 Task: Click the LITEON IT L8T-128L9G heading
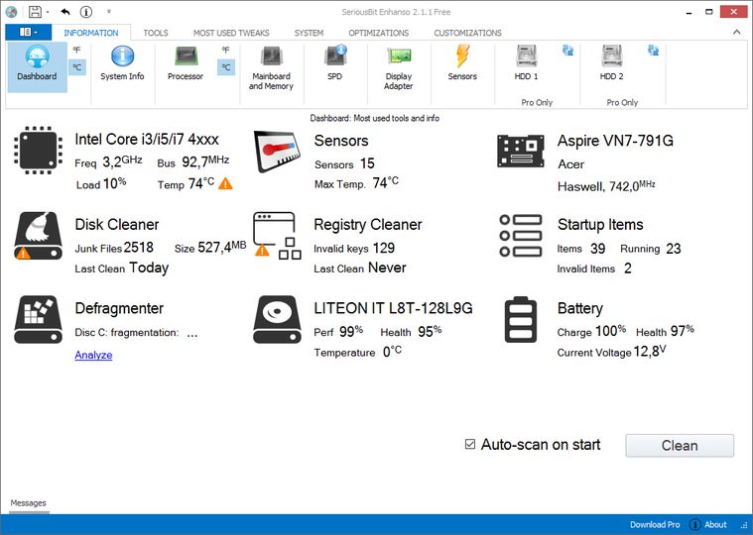393,308
